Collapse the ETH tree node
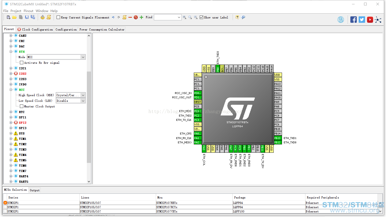Screen dimensions: 386x217 [x=11, y=52]
